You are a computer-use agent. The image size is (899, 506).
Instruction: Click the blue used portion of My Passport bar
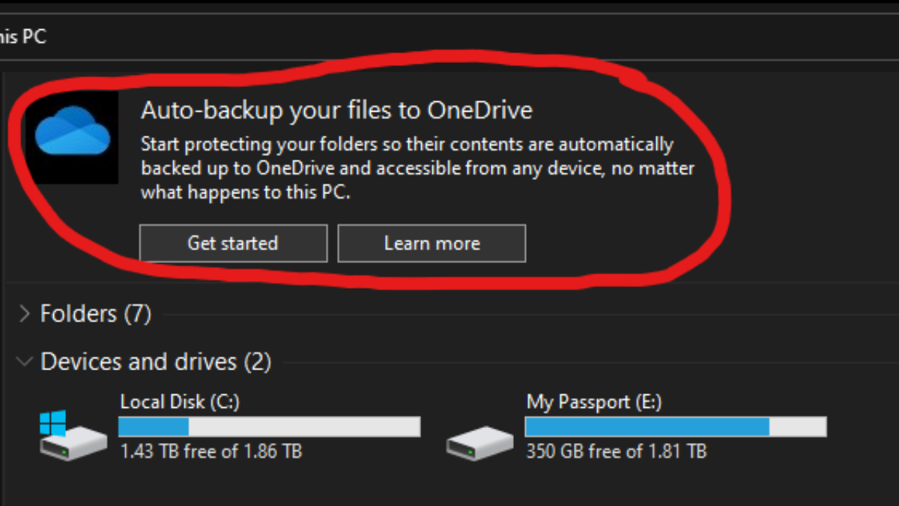pos(647,427)
